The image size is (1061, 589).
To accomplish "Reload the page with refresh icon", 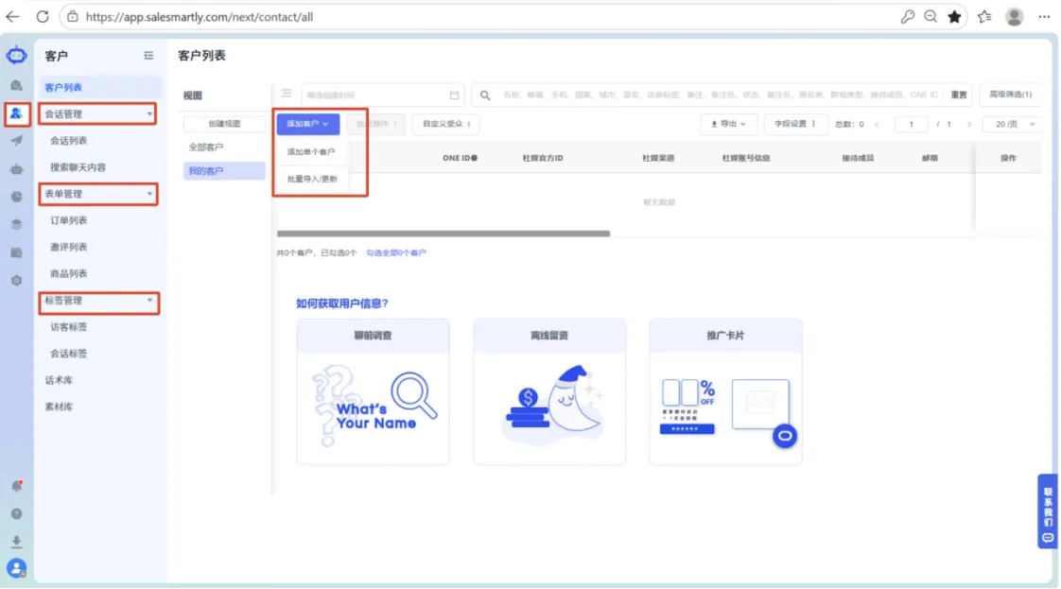I will click(42, 16).
